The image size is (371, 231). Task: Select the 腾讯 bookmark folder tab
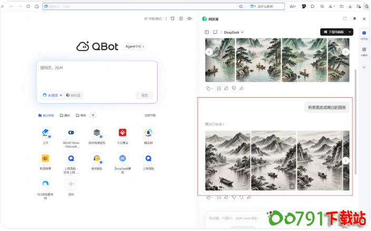click(65, 115)
